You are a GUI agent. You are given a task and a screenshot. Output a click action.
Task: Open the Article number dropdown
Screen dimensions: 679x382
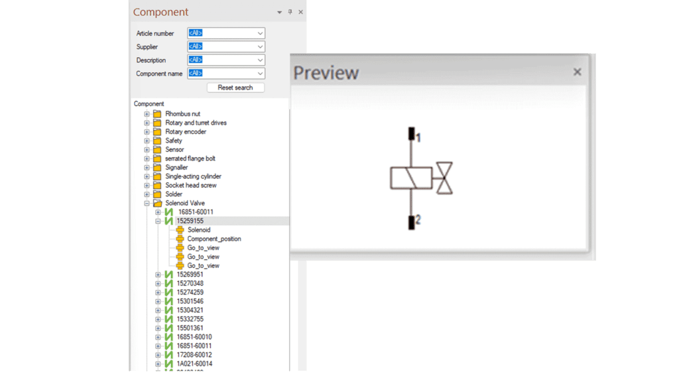(260, 33)
